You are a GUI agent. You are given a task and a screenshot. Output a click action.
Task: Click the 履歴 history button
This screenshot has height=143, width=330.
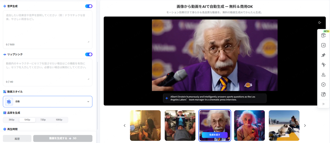[17, 138]
